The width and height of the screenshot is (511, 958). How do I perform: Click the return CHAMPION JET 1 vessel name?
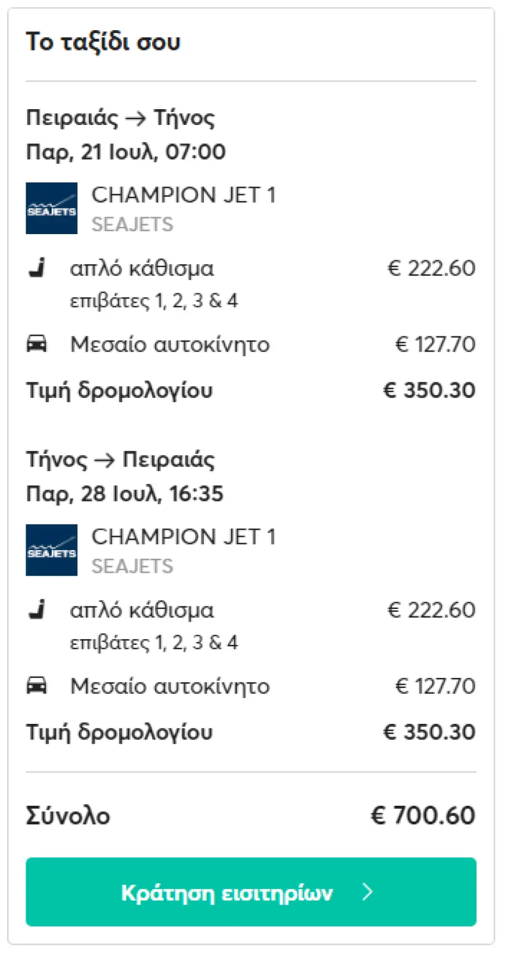click(183, 537)
